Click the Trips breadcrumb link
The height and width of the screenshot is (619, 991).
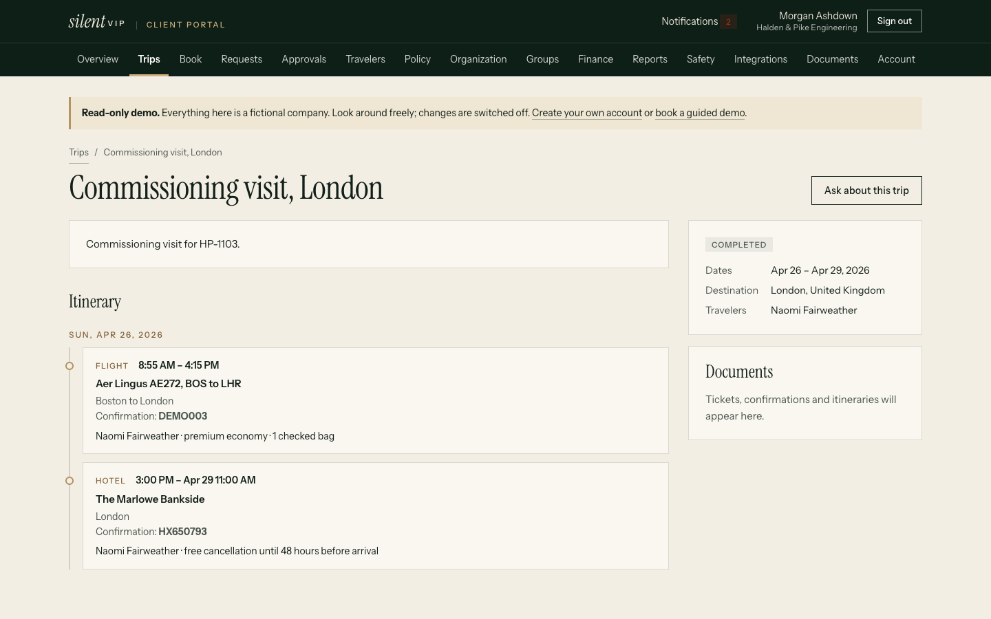pyautogui.click(x=78, y=152)
